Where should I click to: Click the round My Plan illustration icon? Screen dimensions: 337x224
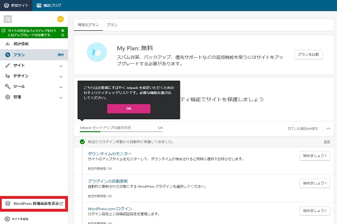[x=97, y=52]
